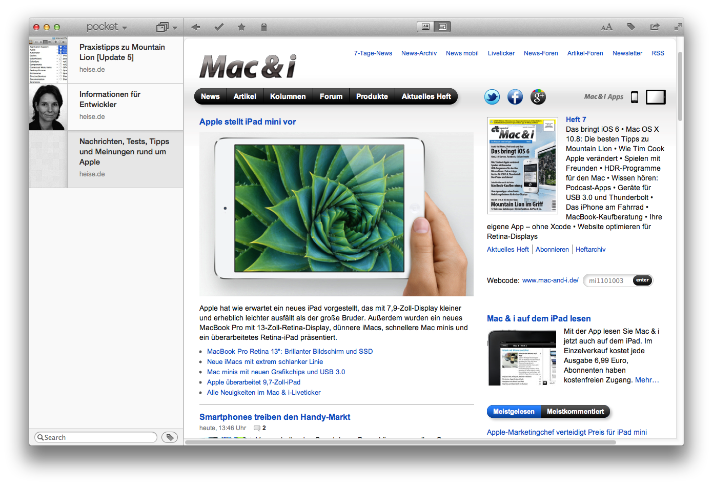Viewport: 713px width, 486px height.
Task: Select Praxistipps zu Mountain Lion list item
Action: [x=106, y=59]
